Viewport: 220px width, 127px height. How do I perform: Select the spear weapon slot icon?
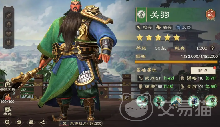pos(8,15)
